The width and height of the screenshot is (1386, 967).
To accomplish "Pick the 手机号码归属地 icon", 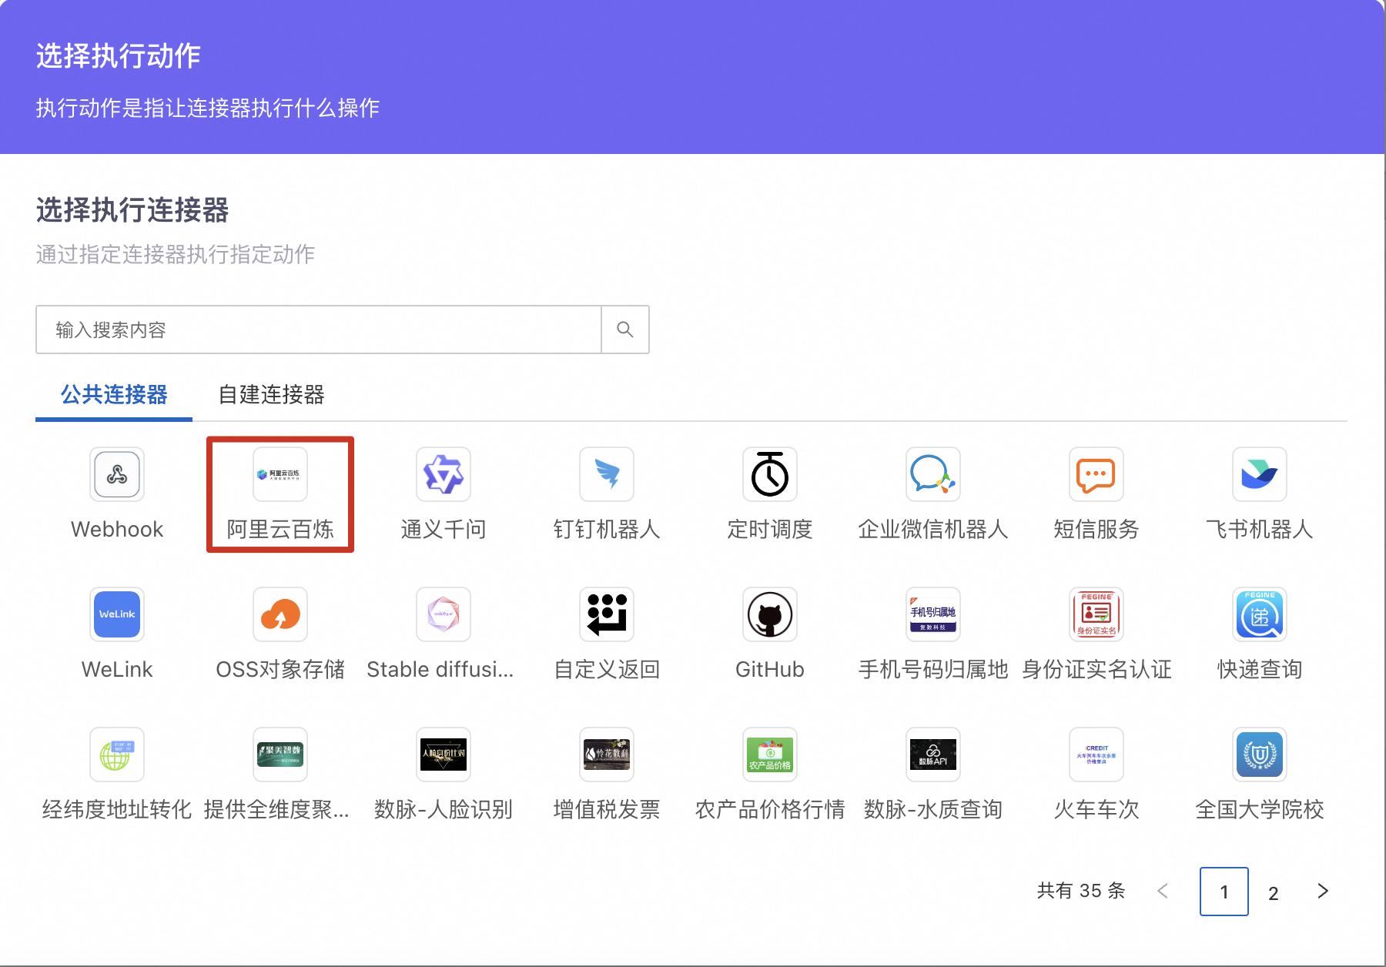I will click(933, 614).
